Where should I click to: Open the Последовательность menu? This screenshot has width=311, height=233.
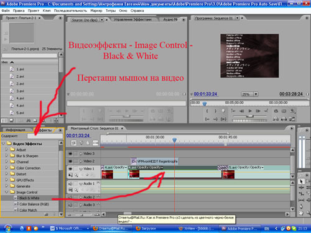tap(70, 11)
